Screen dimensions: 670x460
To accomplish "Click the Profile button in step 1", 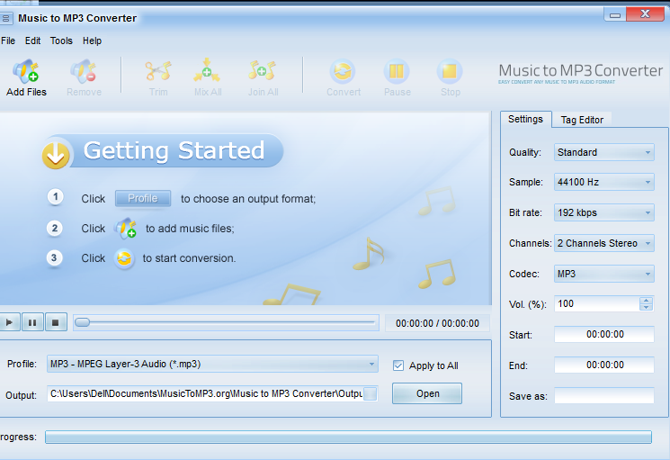I will (143, 198).
